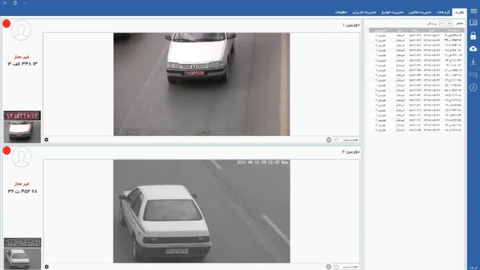The height and width of the screenshot is (270, 480).
Task: Open the تنظیمات settings tab
Action: (x=341, y=12)
